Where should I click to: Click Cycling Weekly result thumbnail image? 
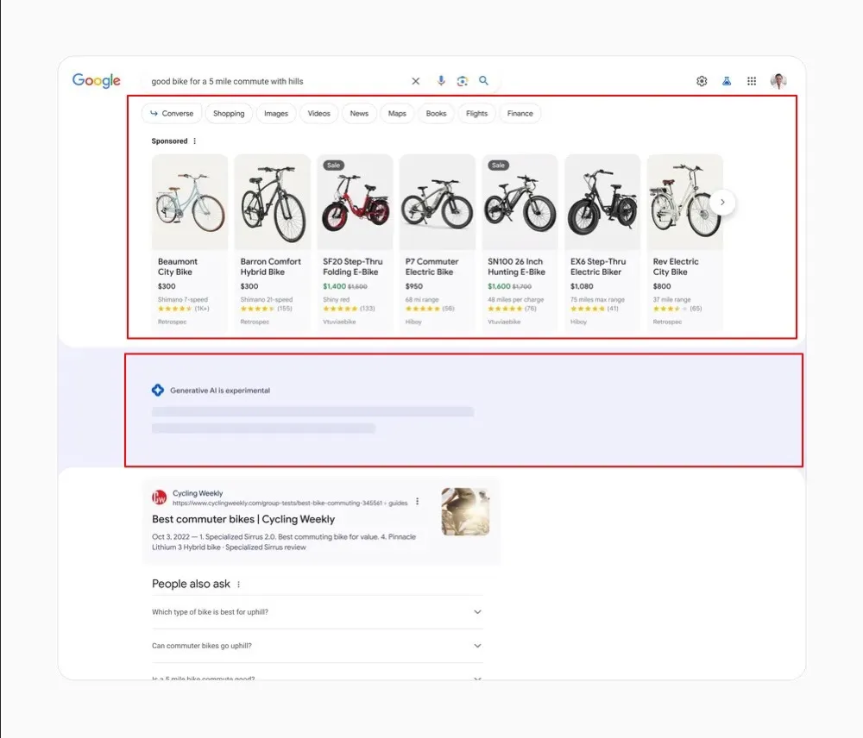pos(465,511)
